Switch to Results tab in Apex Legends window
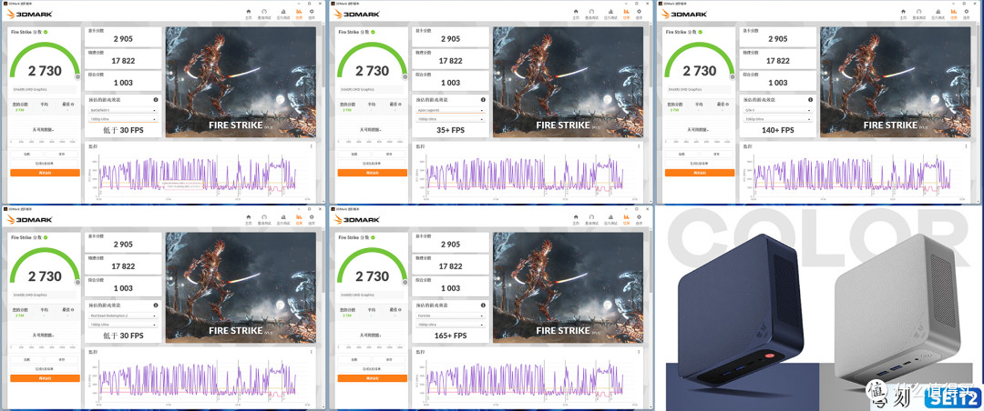 pyautogui.click(x=625, y=13)
